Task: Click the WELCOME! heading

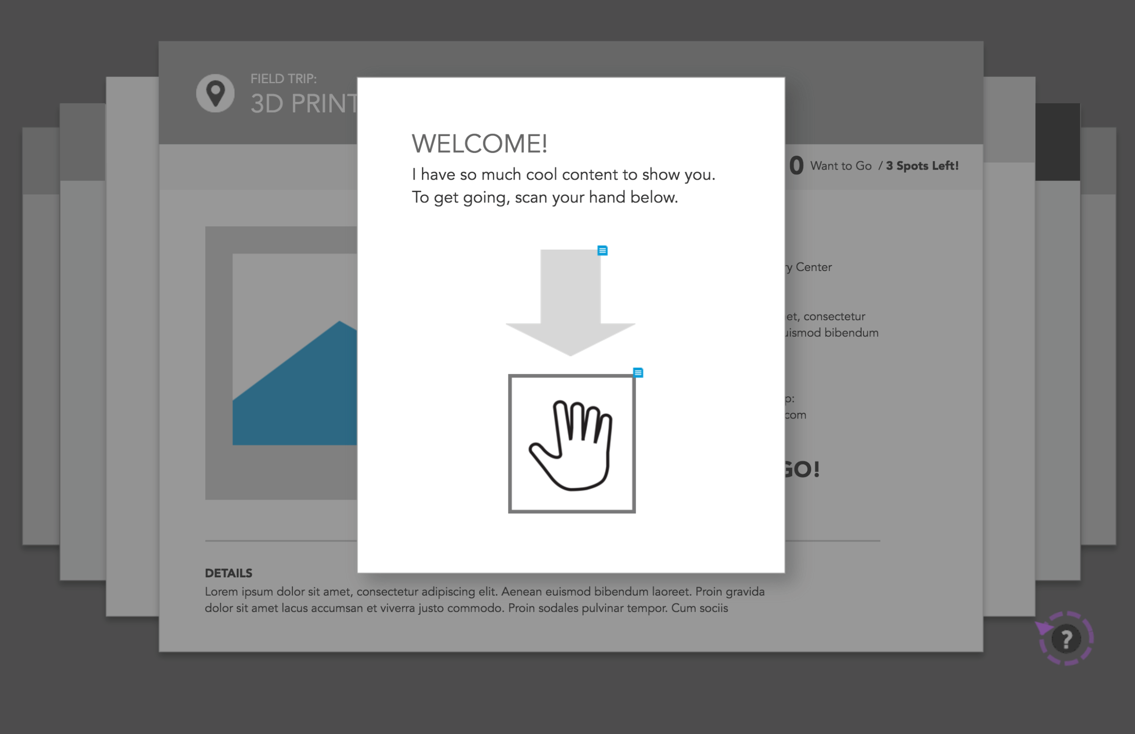Action: coord(479,143)
